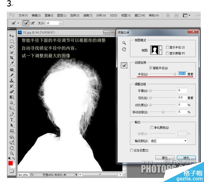Open the brush 大小 dropdown arrow
Screen dimensions: 204x182
[x=61, y=23]
